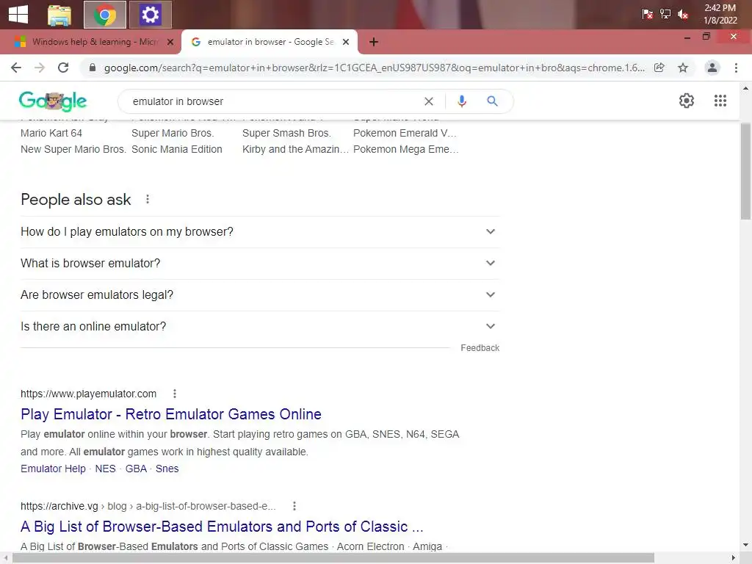Click the vertical scrollbar thumb
752x564 pixels.
point(745,171)
